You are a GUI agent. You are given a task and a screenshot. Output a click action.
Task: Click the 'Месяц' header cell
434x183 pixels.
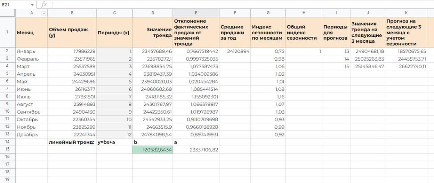[31, 32]
